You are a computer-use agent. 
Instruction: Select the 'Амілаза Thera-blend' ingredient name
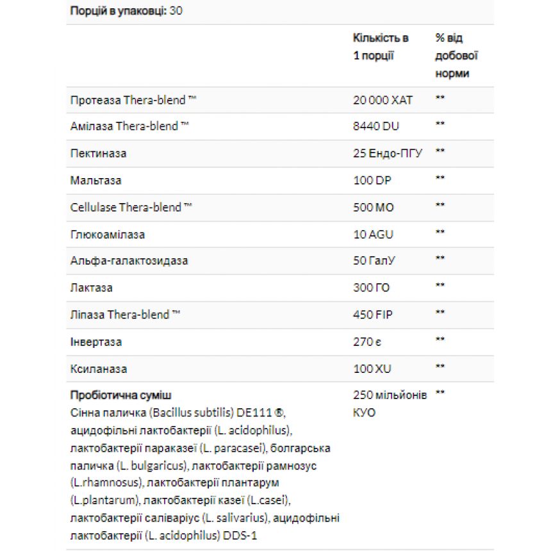click(129, 126)
